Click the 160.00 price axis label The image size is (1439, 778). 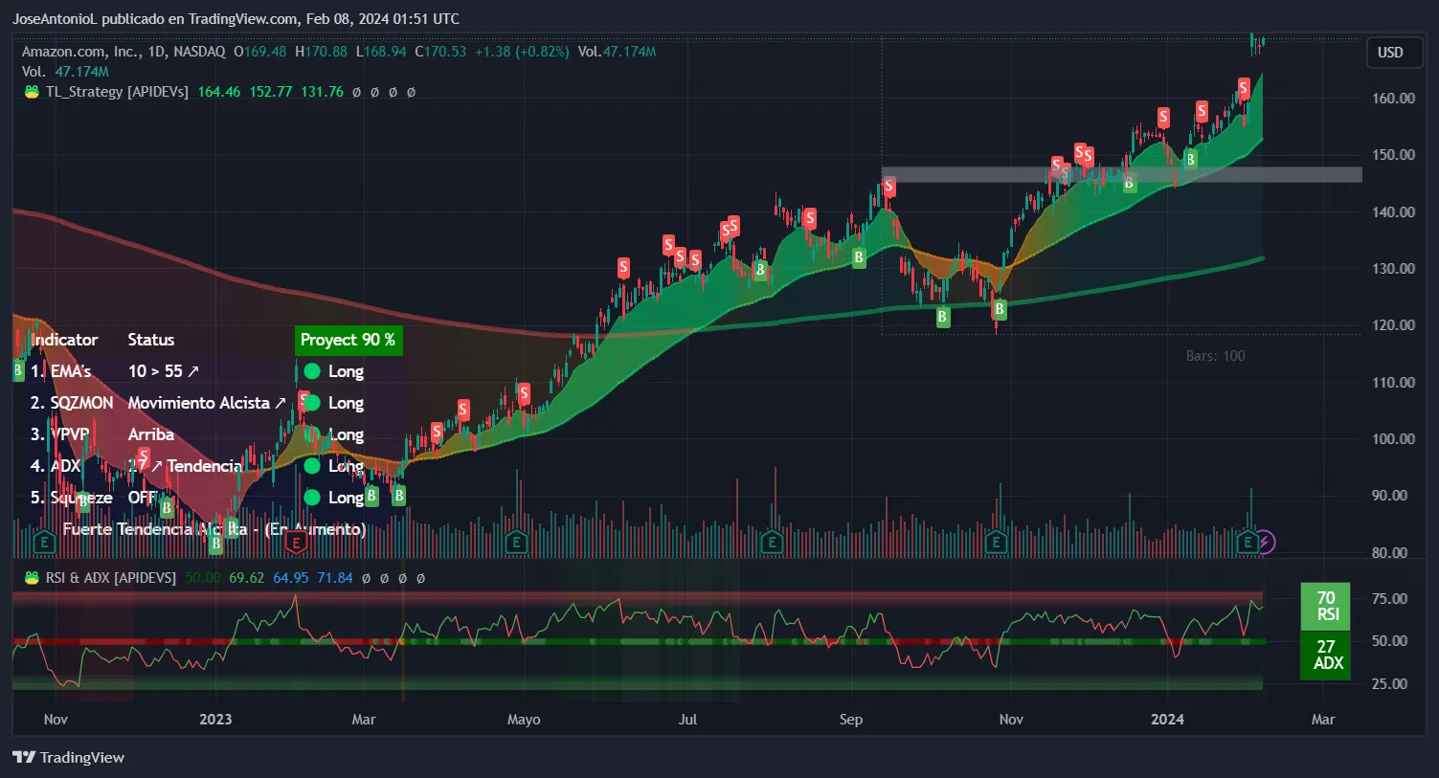(x=1393, y=98)
